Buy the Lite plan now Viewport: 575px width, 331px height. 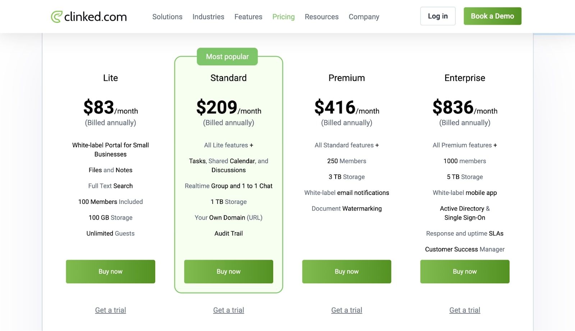pos(110,271)
